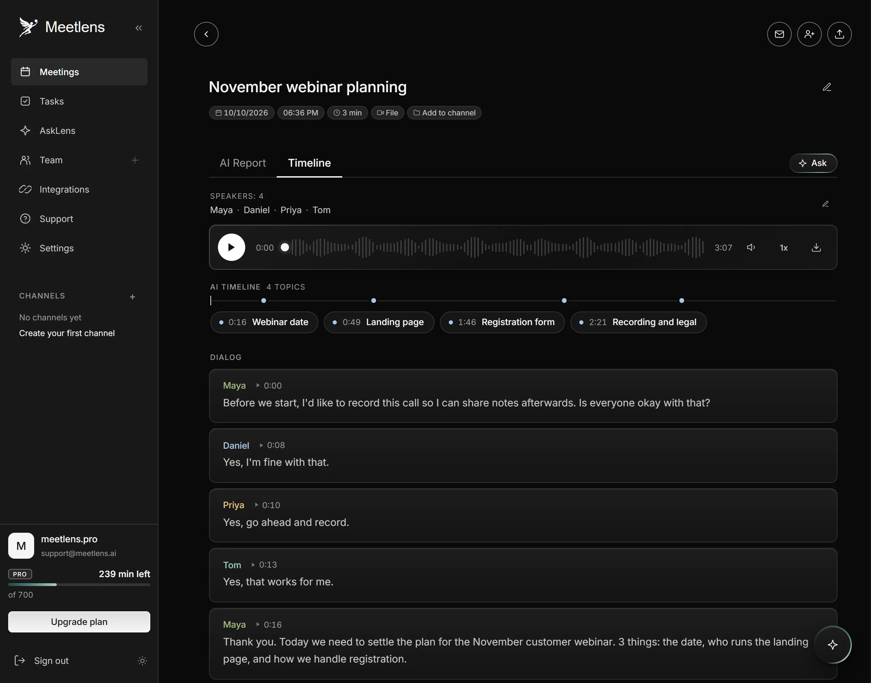Click the add-person invite icon
Screen dimensions: 871x683
coord(809,34)
